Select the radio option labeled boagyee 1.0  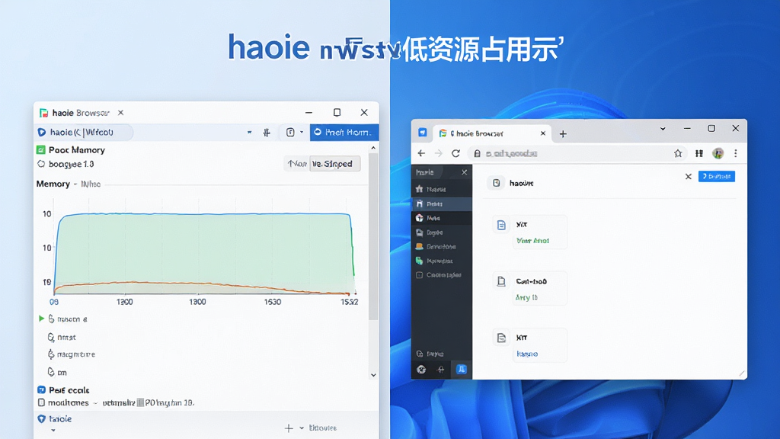point(41,164)
